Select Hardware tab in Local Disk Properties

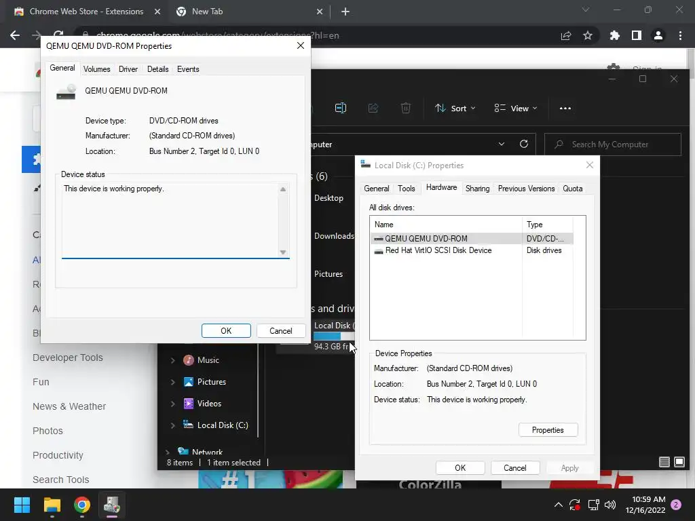441,187
